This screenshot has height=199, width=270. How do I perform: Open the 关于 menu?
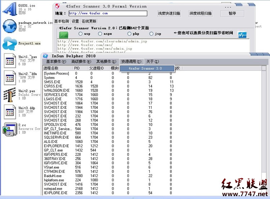point(153,61)
